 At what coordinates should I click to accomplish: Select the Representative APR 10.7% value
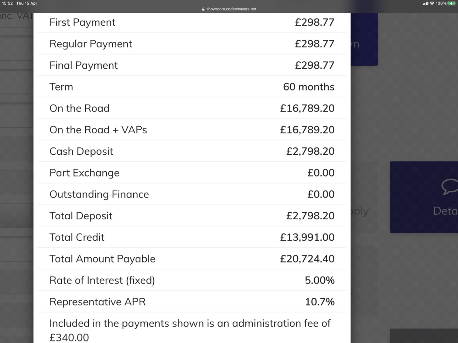pos(320,302)
